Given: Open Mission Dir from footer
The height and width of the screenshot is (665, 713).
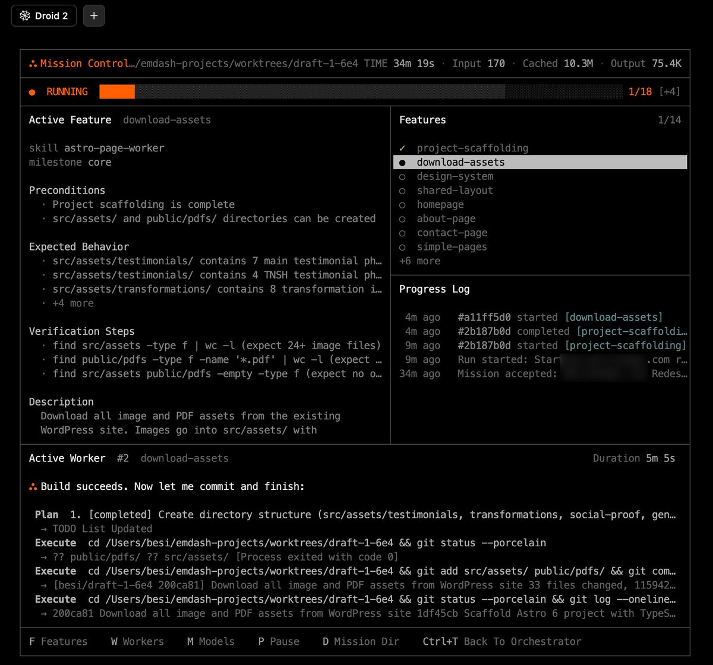Looking at the screenshot, I should (x=361, y=642).
